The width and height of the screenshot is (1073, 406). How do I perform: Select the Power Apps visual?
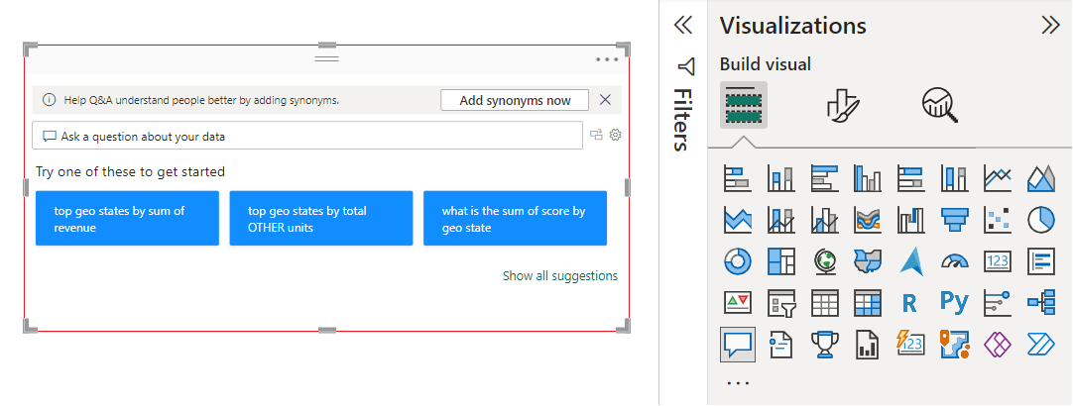pyautogui.click(x=997, y=345)
